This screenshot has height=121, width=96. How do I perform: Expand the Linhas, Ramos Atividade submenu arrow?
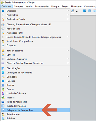click(68, 37)
